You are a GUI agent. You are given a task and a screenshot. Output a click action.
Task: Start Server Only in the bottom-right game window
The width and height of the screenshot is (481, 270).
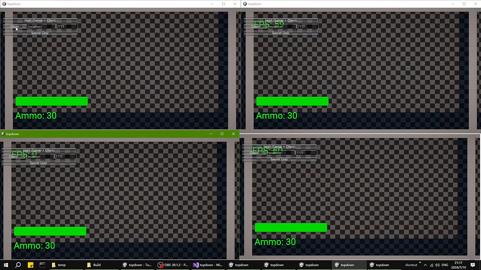[280, 159]
